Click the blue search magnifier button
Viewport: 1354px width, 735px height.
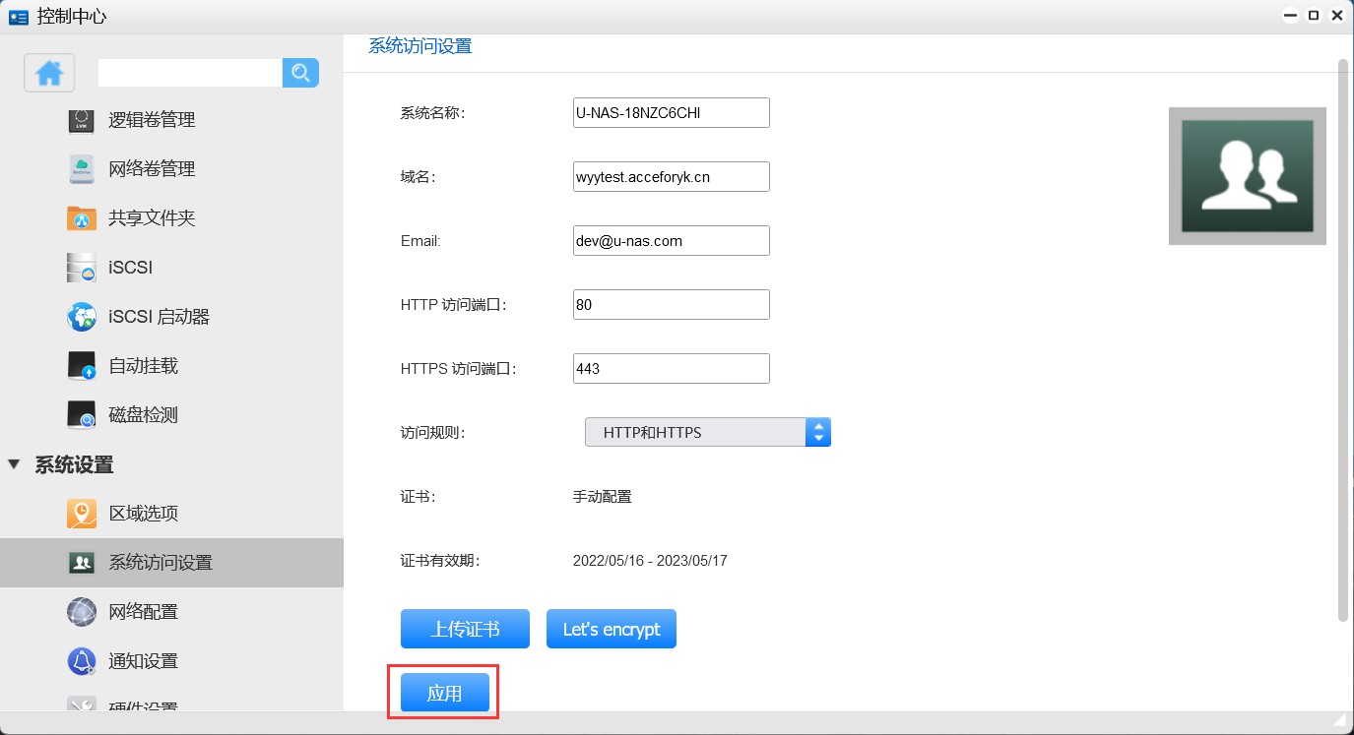click(300, 73)
